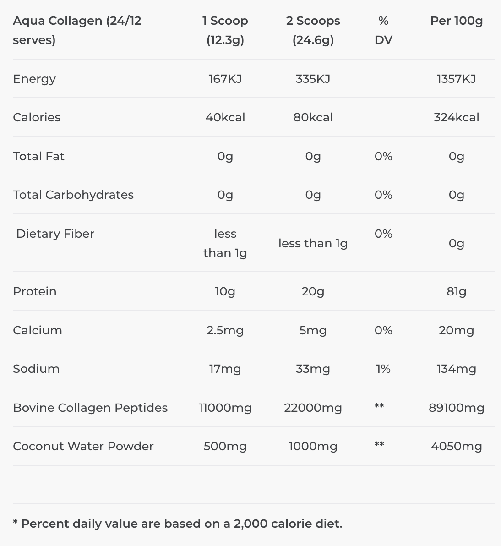Click the Aqua Collagen table header

click(x=77, y=30)
